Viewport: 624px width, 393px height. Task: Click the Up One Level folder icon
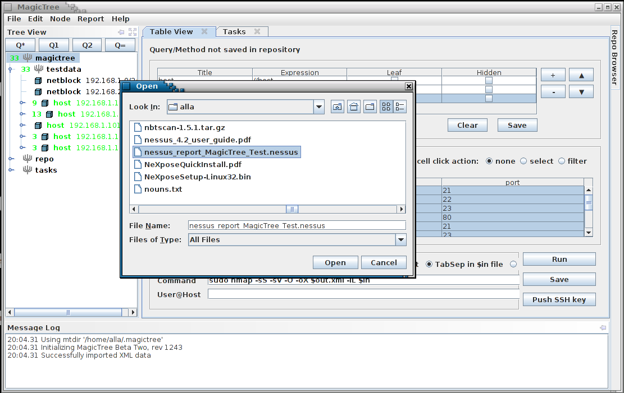(338, 107)
